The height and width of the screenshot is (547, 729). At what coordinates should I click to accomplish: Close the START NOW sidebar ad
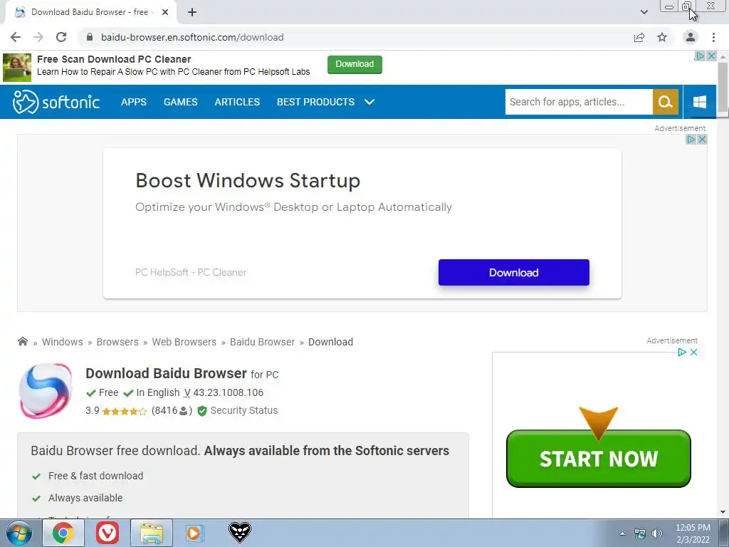point(693,352)
